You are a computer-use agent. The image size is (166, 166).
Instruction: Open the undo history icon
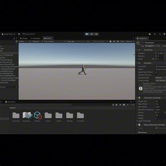(x=155, y=34)
